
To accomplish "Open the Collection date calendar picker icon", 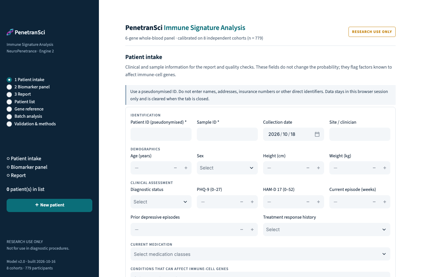I will (317, 134).
